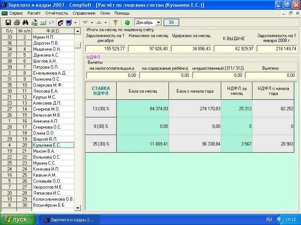Open the Расчёт menu
Image resolution: width=301 pixels, height=225 pixels.
tap(34, 13)
